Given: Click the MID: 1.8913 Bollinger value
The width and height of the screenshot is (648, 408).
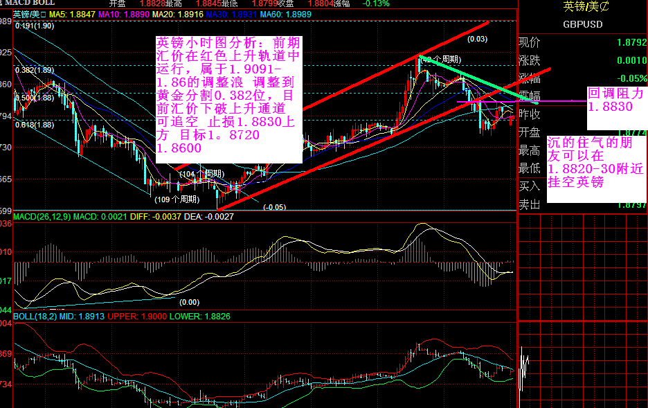Looking at the screenshot, I should [x=82, y=317].
